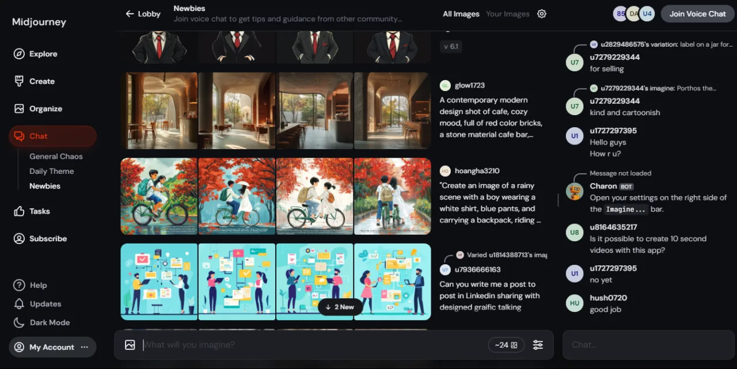
Task: Click the Join Voice Chat button
Action: pyautogui.click(x=697, y=14)
